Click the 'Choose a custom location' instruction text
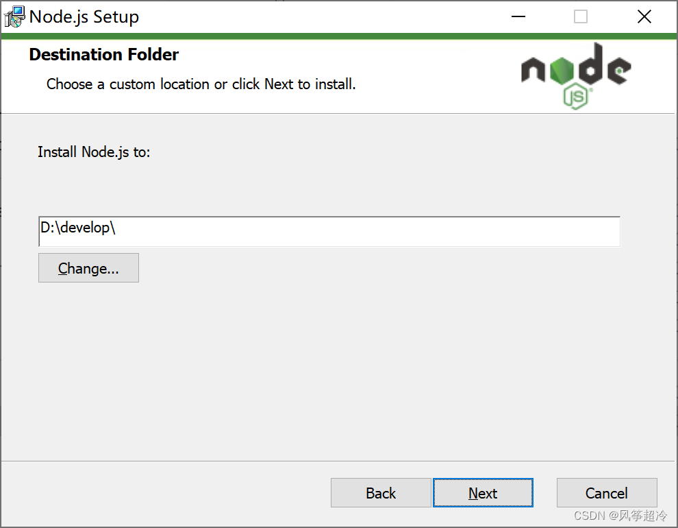Screen dimensions: 678x528 (x=201, y=84)
